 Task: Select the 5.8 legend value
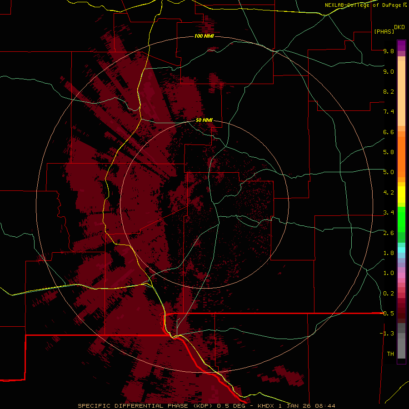[x=389, y=152]
